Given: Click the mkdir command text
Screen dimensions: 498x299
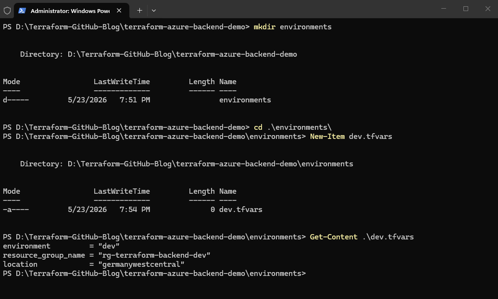Looking at the screenshot, I should pos(264,27).
